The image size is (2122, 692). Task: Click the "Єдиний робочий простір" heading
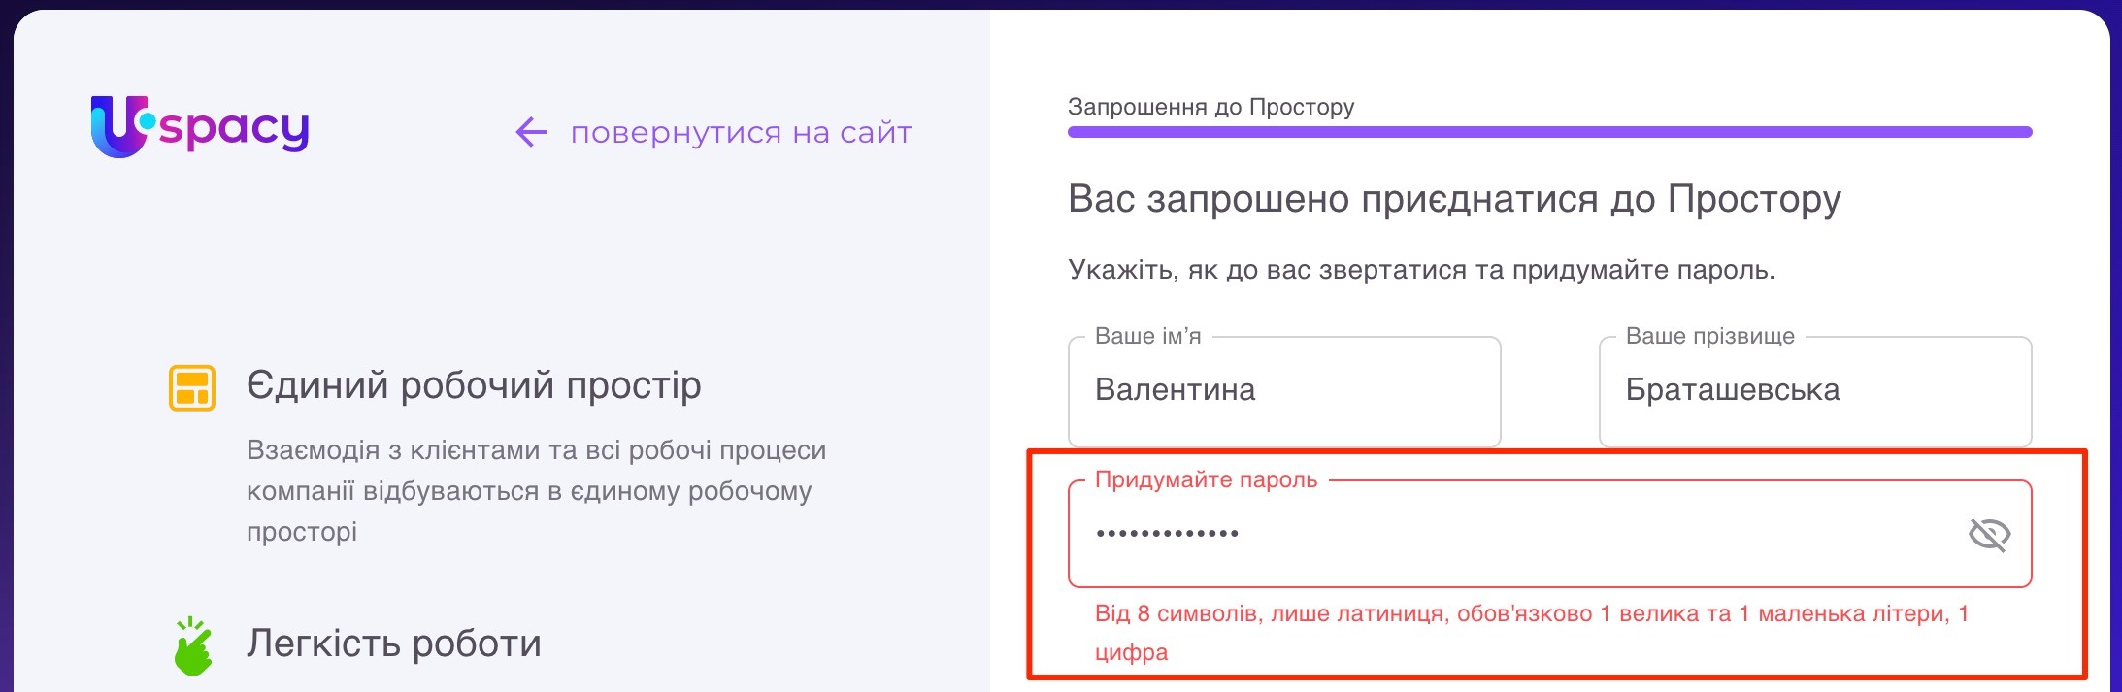click(474, 385)
